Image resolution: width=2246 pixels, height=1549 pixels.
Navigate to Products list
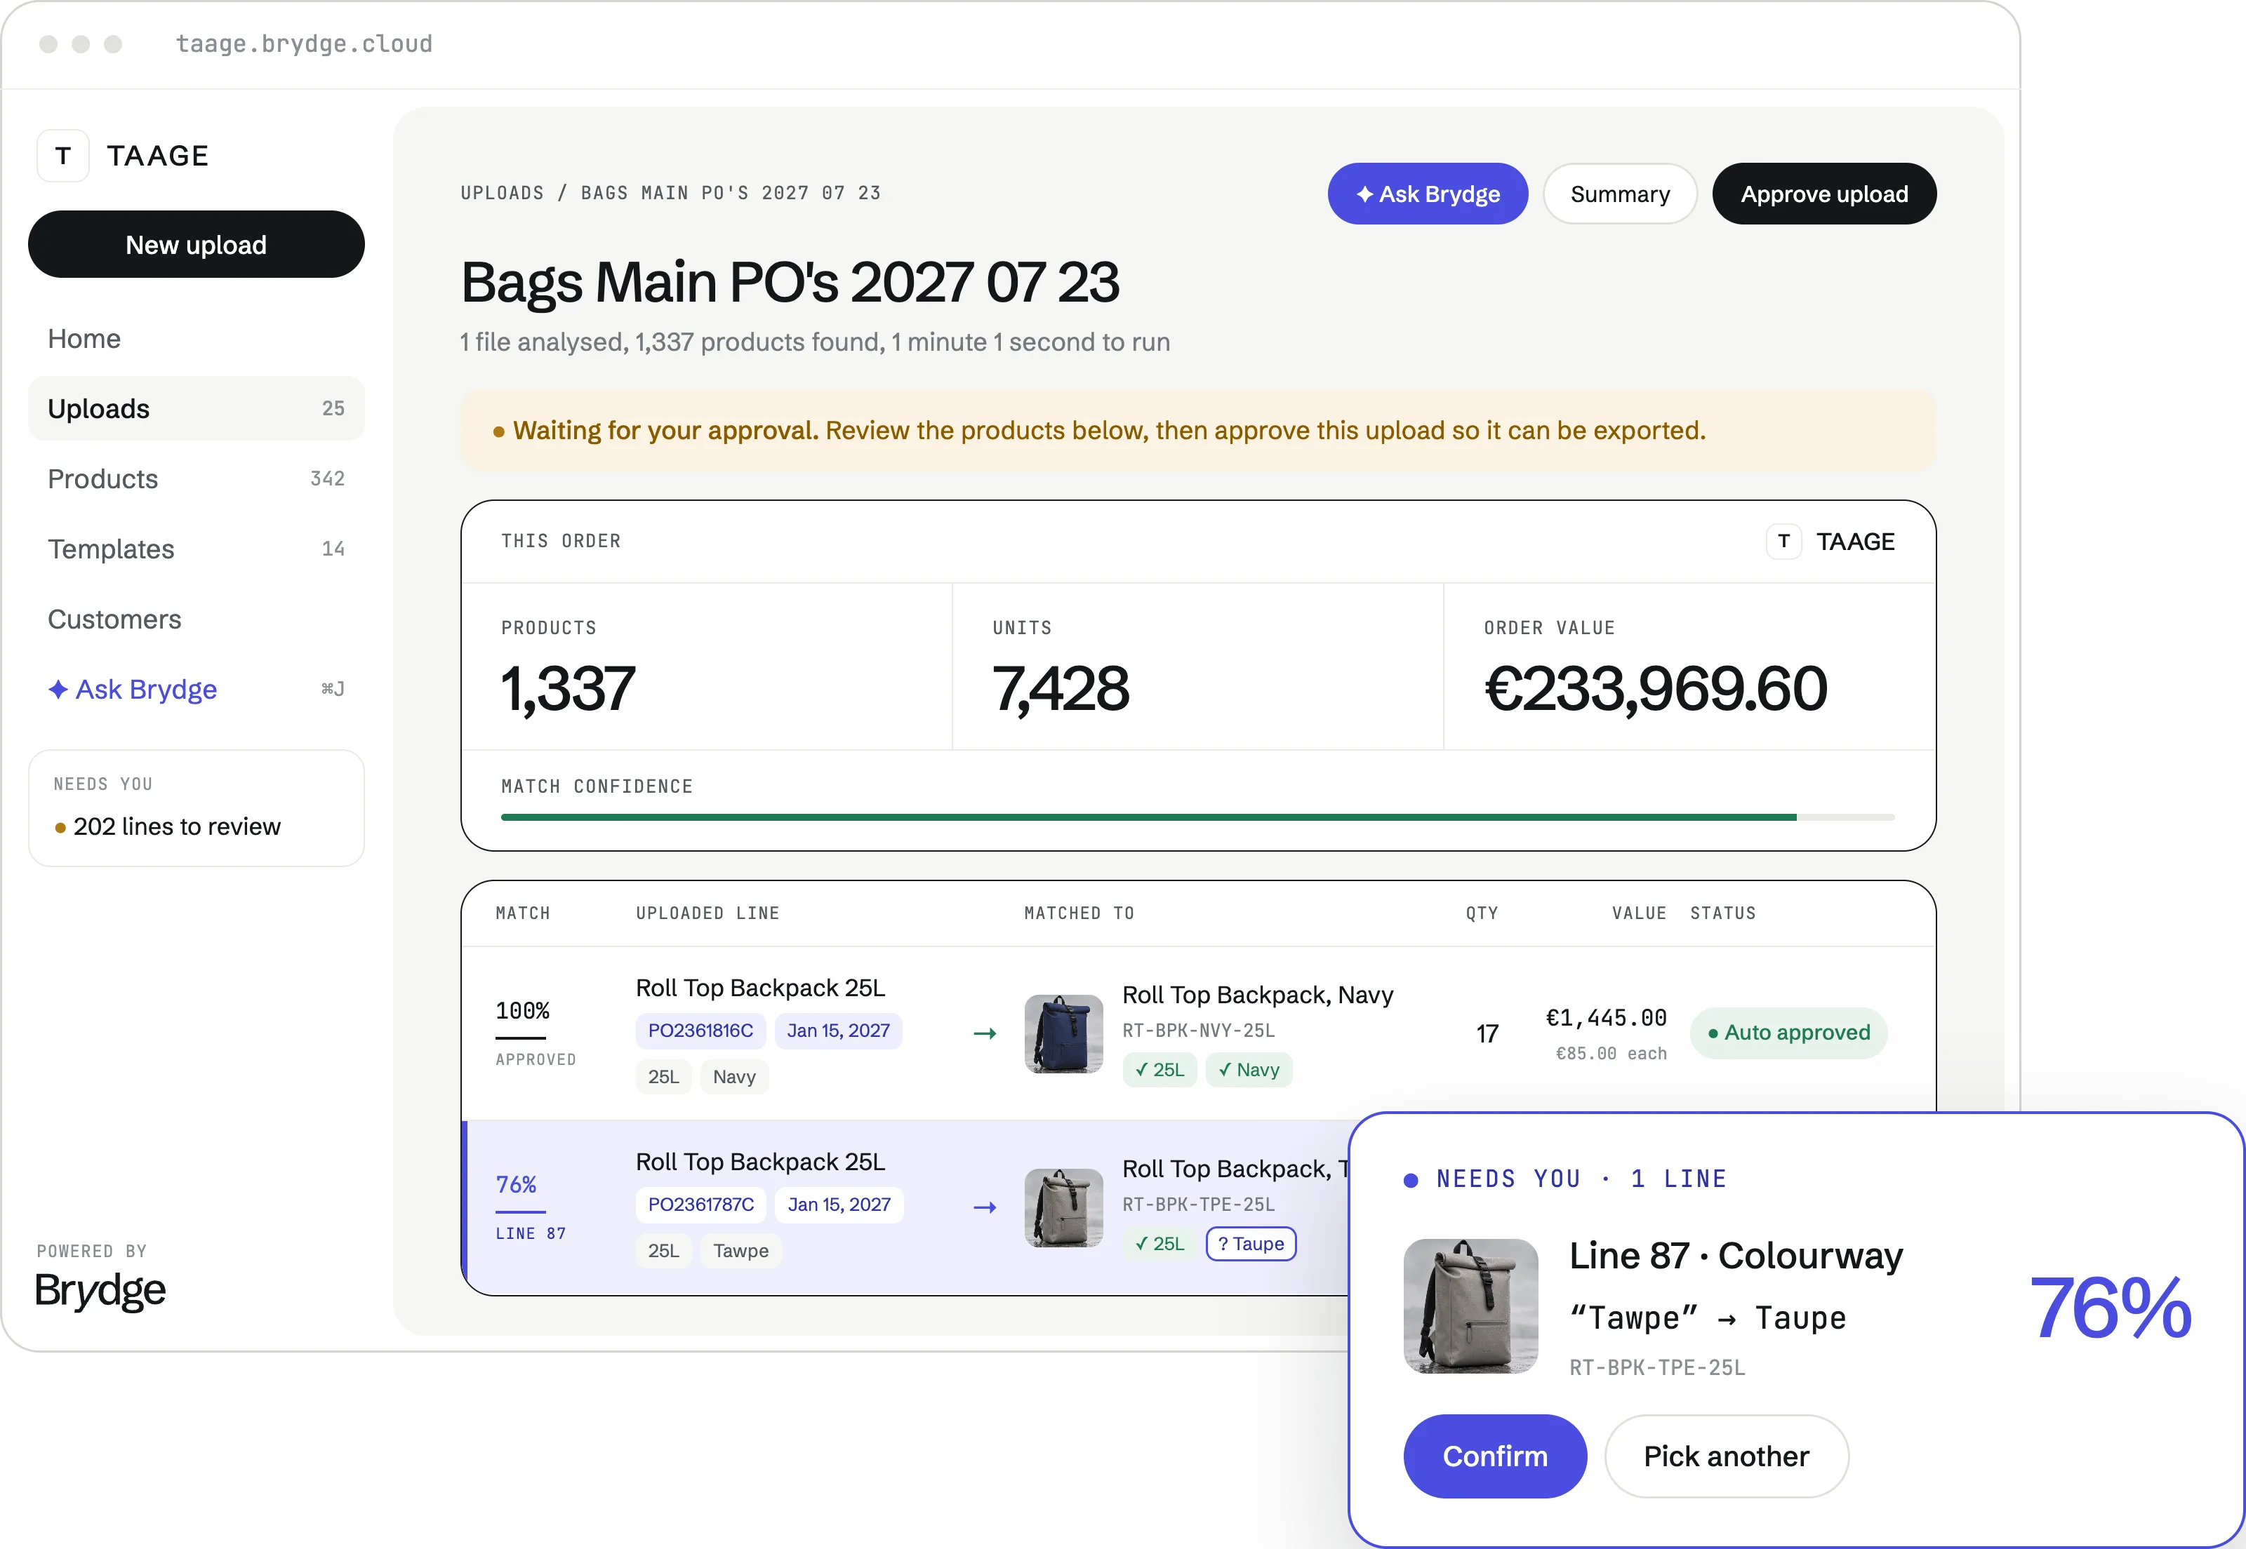tap(196, 478)
